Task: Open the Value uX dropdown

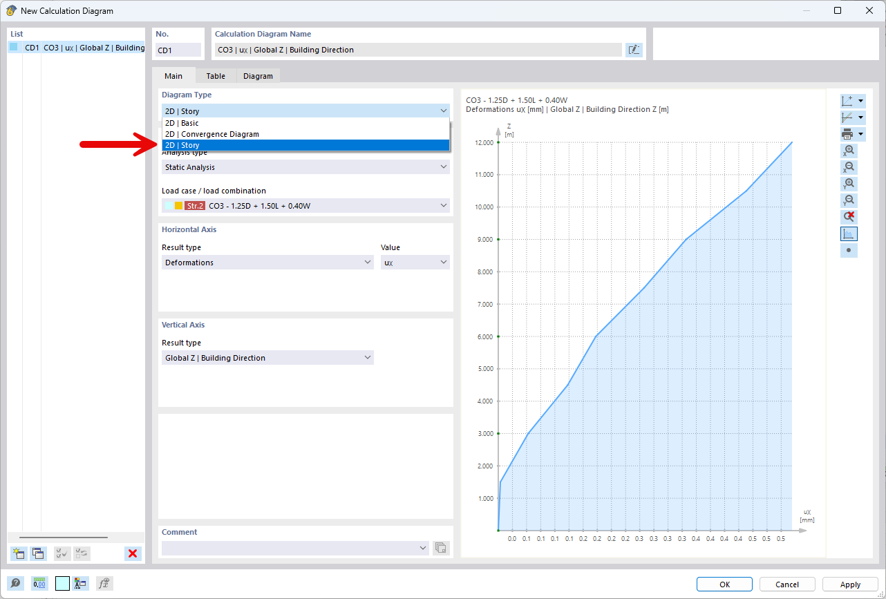Action: 415,263
